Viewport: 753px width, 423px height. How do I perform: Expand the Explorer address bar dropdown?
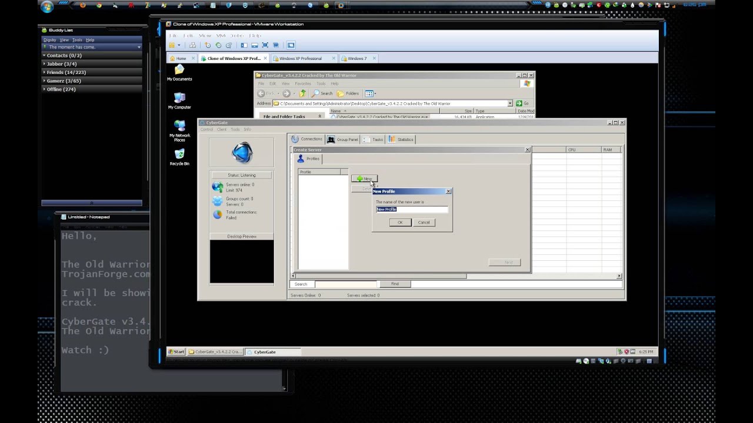[510, 103]
